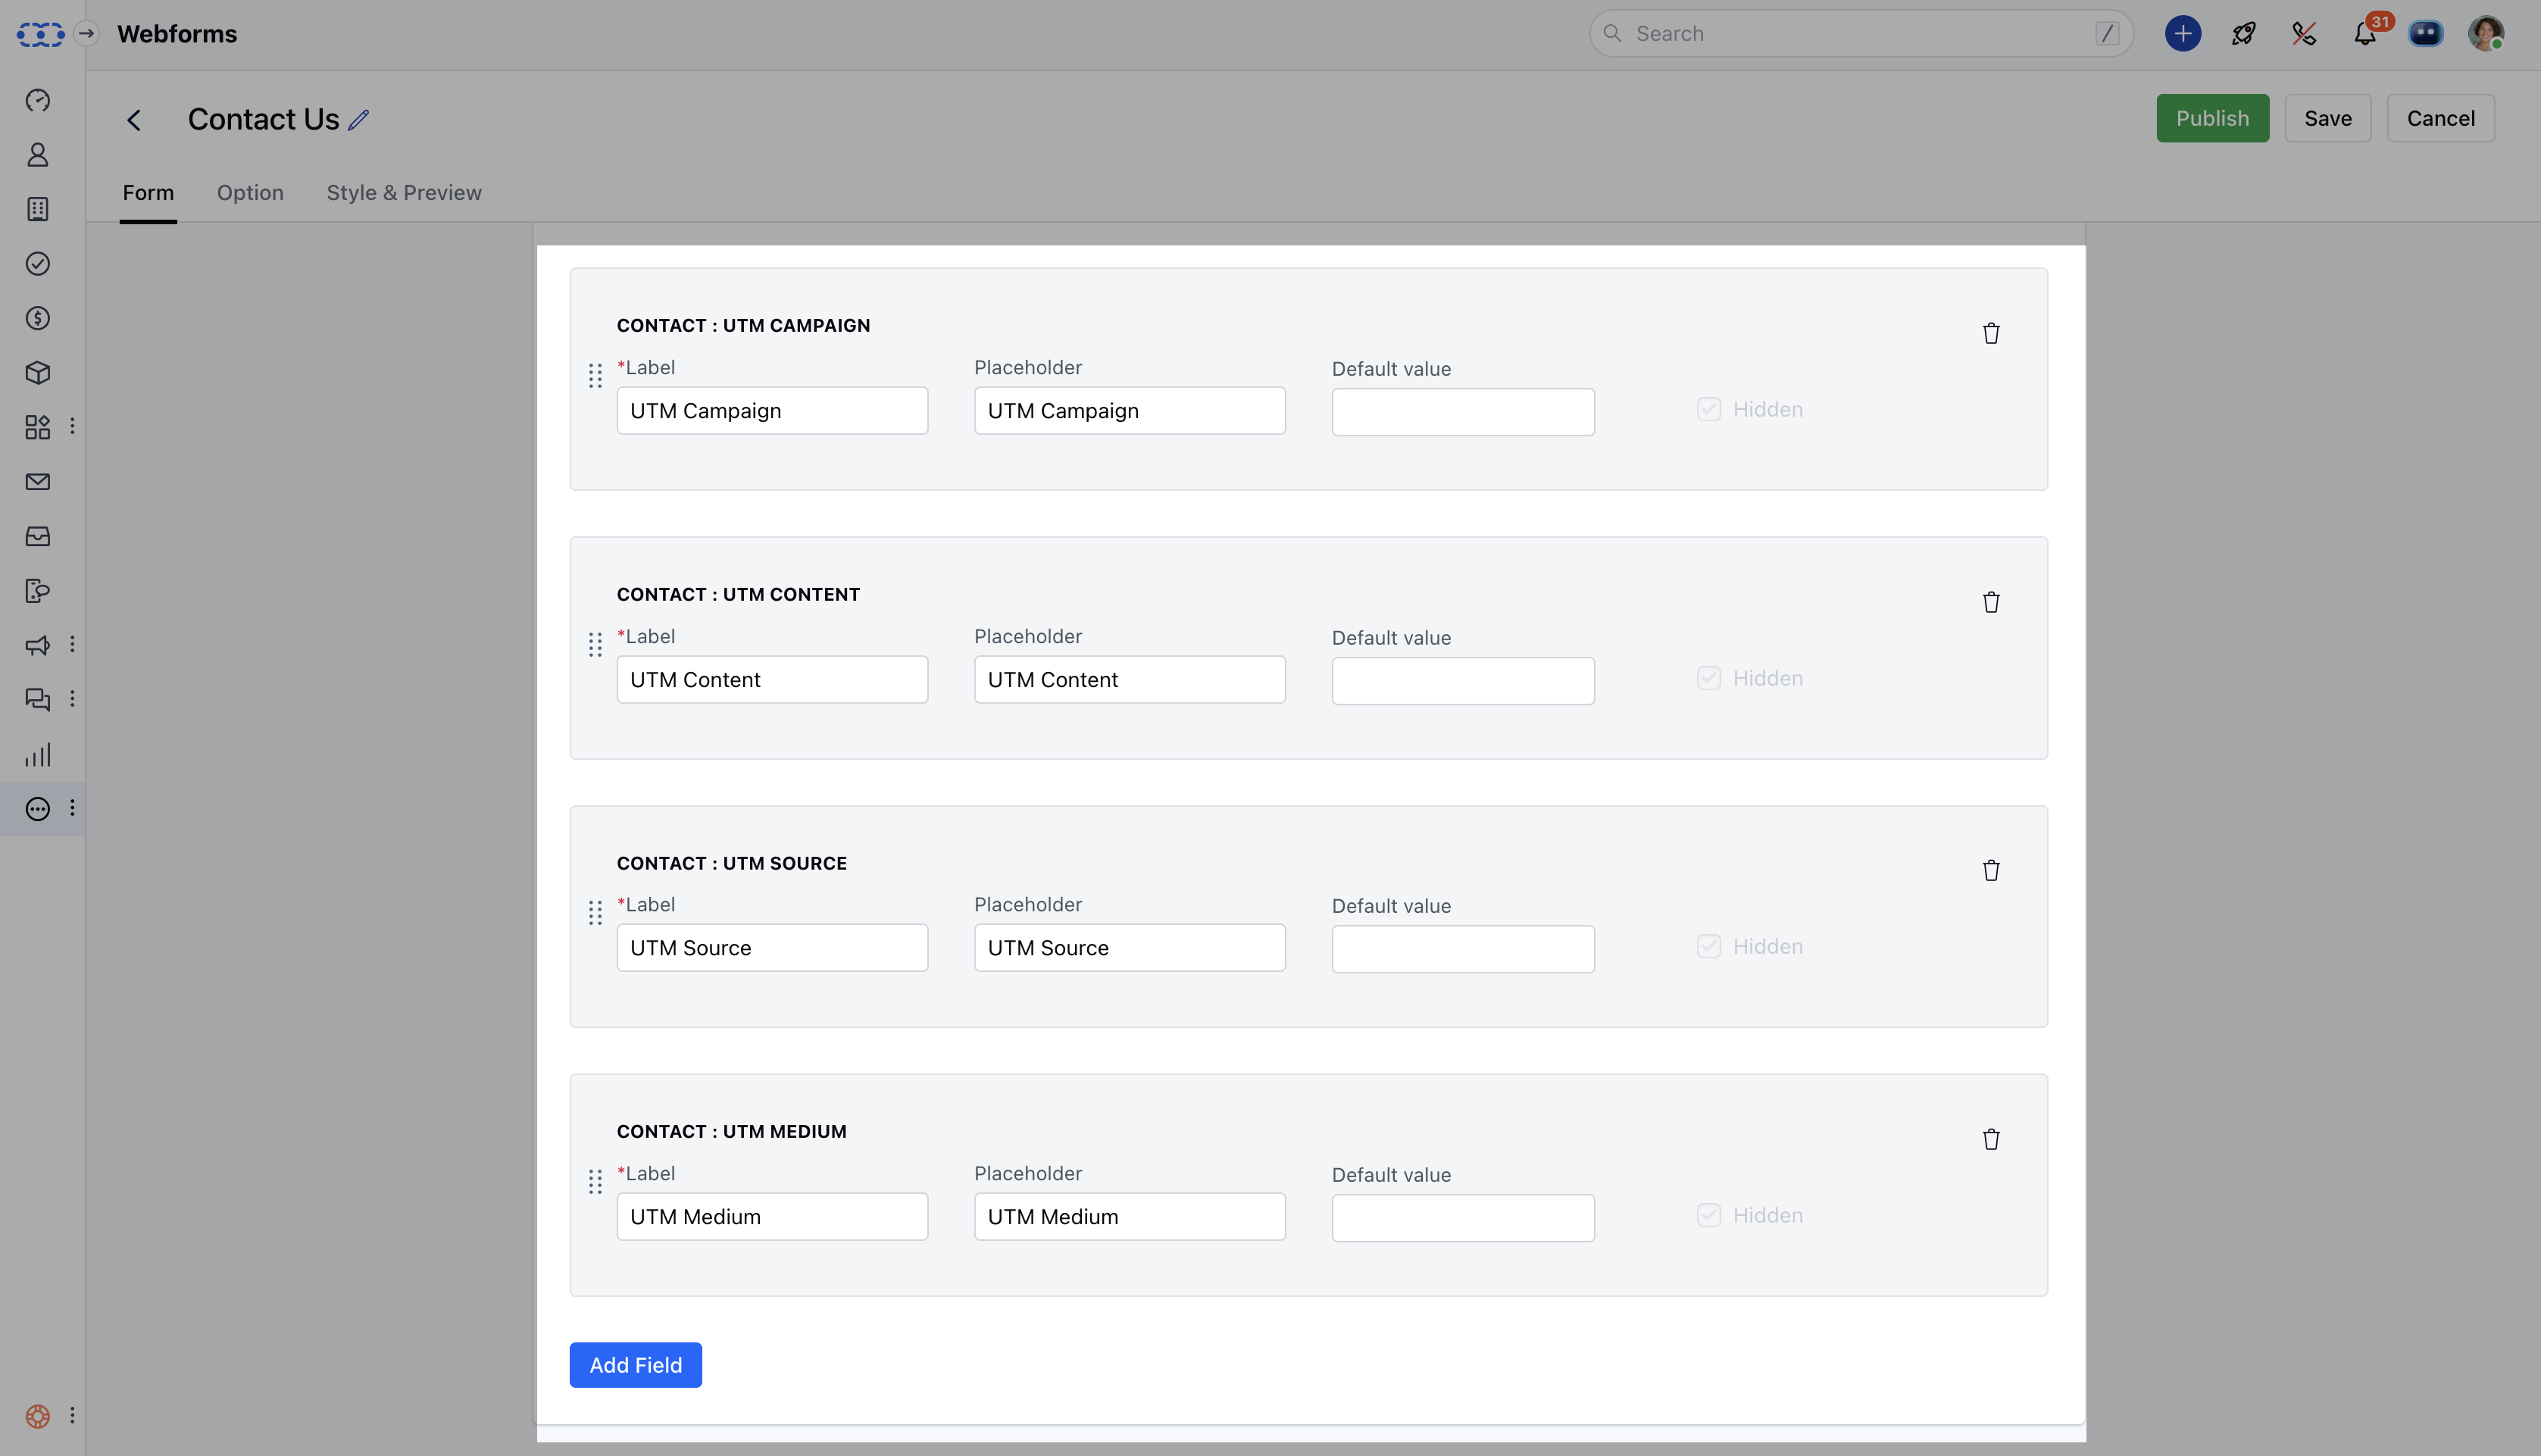Switch to the Style & Preview tab
The image size is (2541, 1456).
404,193
